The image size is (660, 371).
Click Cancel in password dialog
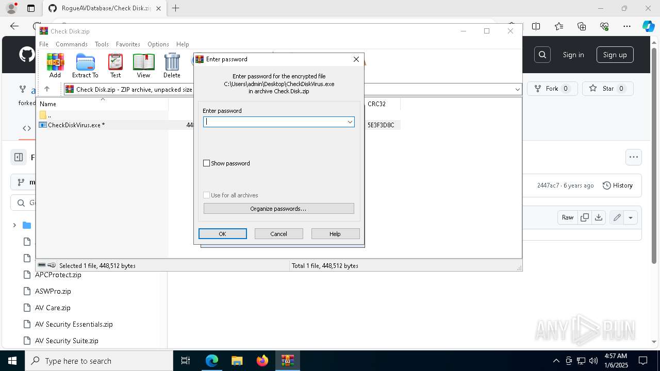(278, 234)
